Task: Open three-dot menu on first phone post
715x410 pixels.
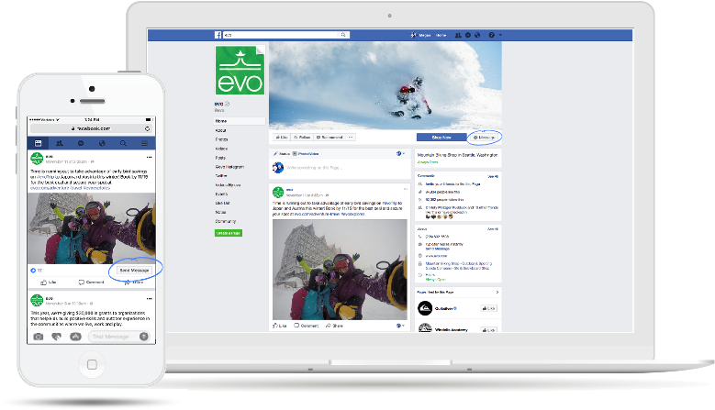Action: click(149, 157)
